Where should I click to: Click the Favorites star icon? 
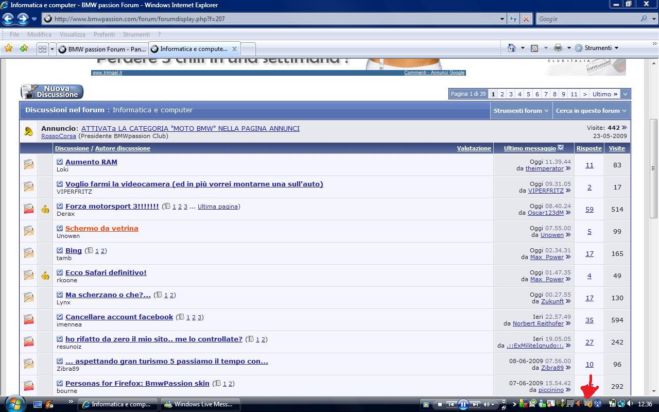point(8,48)
